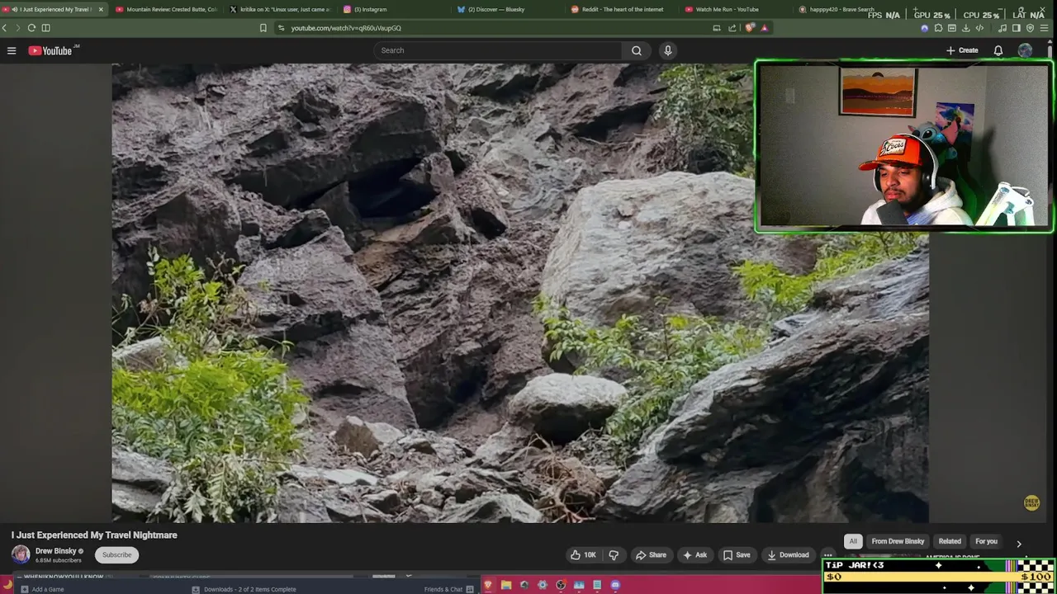The width and height of the screenshot is (1057, 594).
Task: Open the YouTube account avatar menu
Action: (1025, 50)
